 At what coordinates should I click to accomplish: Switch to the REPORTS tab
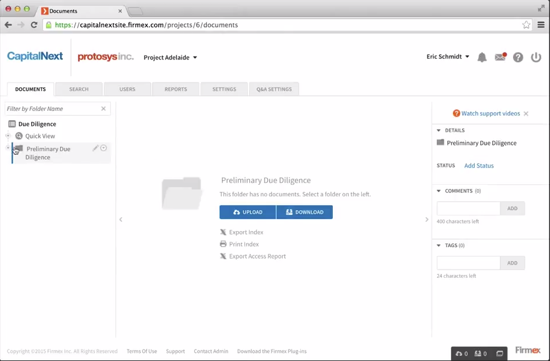coord(176,89)
